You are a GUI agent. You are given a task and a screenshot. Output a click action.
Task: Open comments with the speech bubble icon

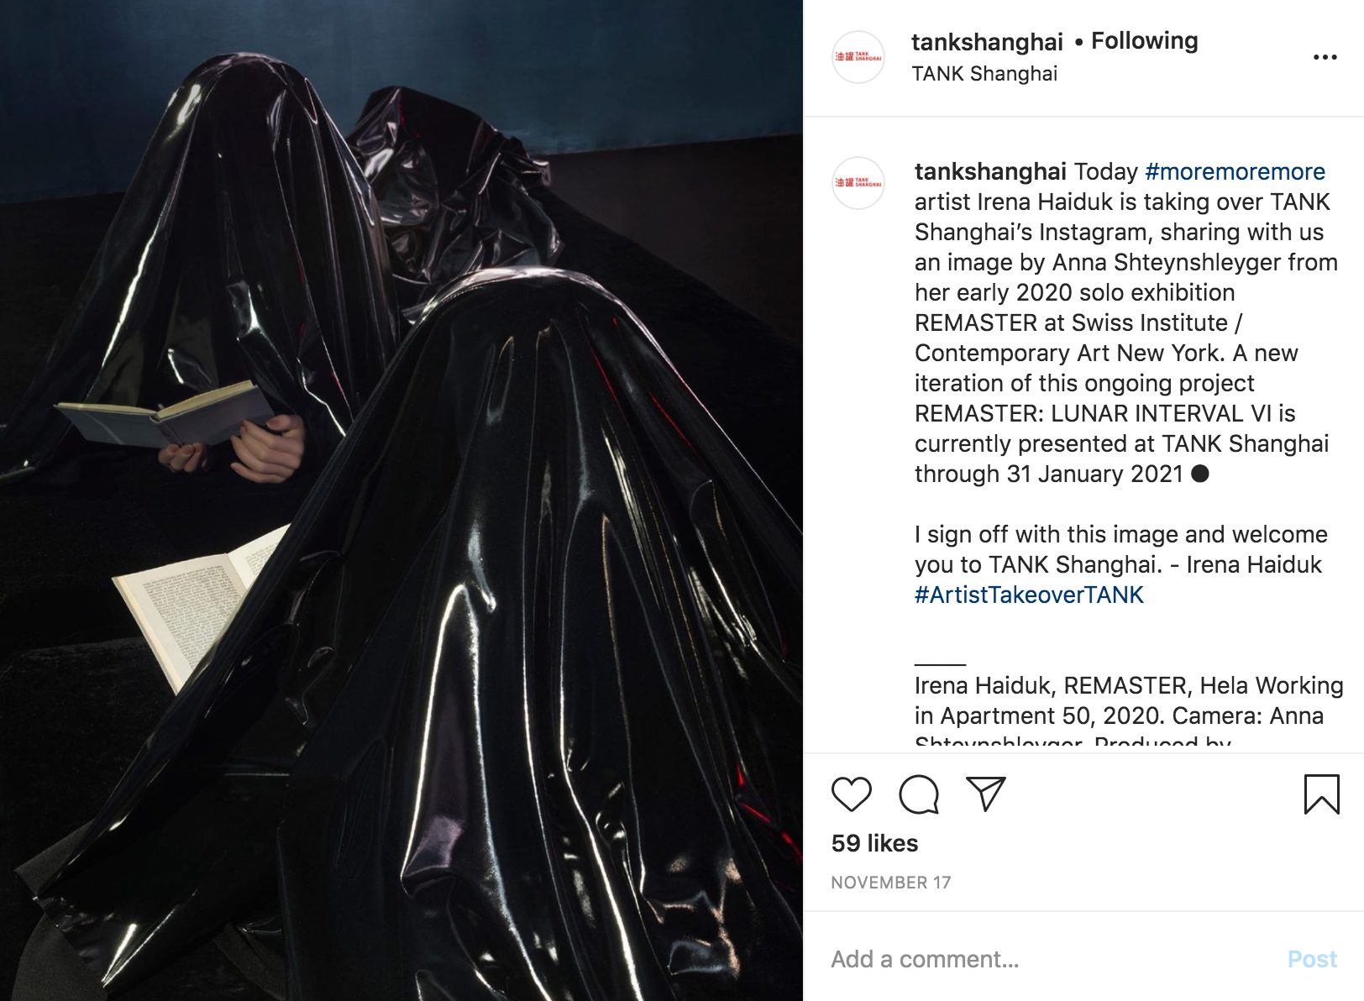919,794
